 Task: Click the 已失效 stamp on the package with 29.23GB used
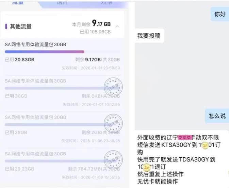point(113,160)
